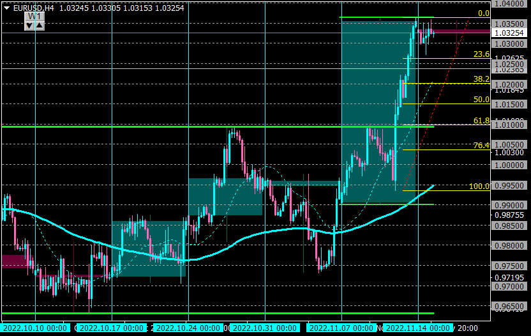Screen dimensions: 531x336
Task: Click the Fibonacci 61.8 level label
Action: pyautogui.click(x=481, y=120)
